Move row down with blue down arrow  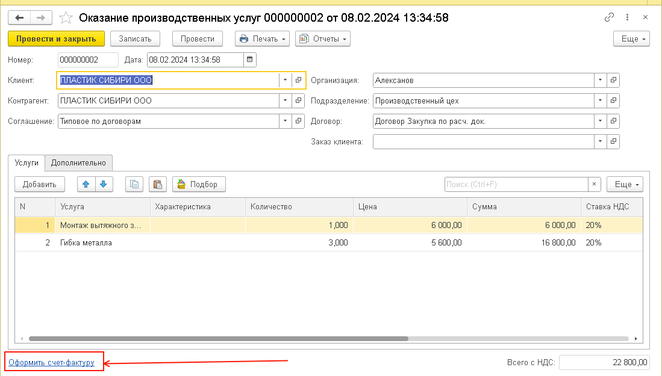104,185
